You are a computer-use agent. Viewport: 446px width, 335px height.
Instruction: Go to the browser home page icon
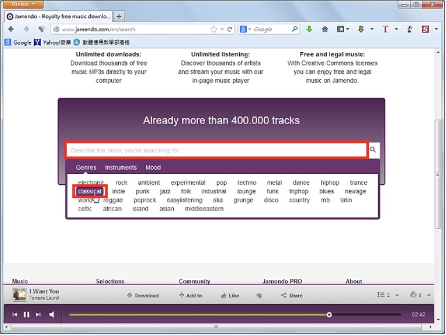324,29
